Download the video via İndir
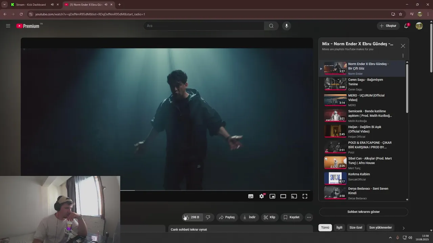Image resolution: width=433 pixels, height=243 pixels. (x=249, y=217)
